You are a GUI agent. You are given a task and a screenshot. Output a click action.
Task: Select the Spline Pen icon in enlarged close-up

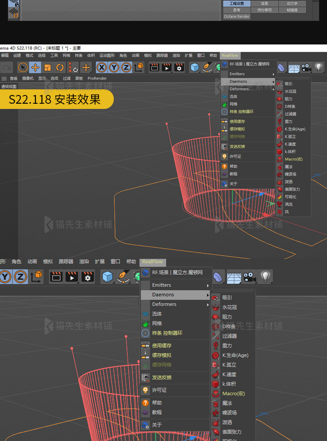pyautogui.click(x=123, y=277)
